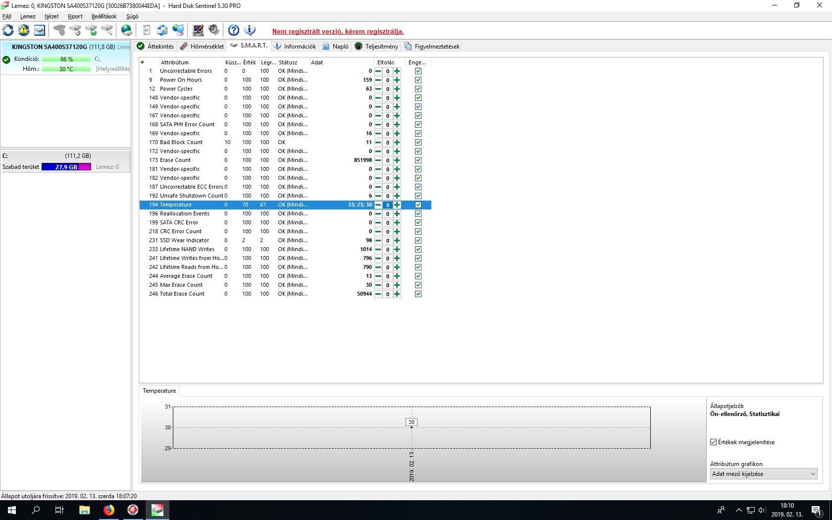Open the Fájl menu
This screenshot has width=832, height=520.
(x=7, y=16)
